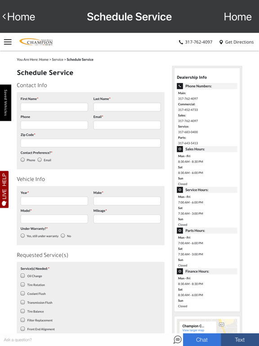Viewport: 259px width, 346px height.
Task: Check the Filter Replacement service box
Action: coord(22,320)
